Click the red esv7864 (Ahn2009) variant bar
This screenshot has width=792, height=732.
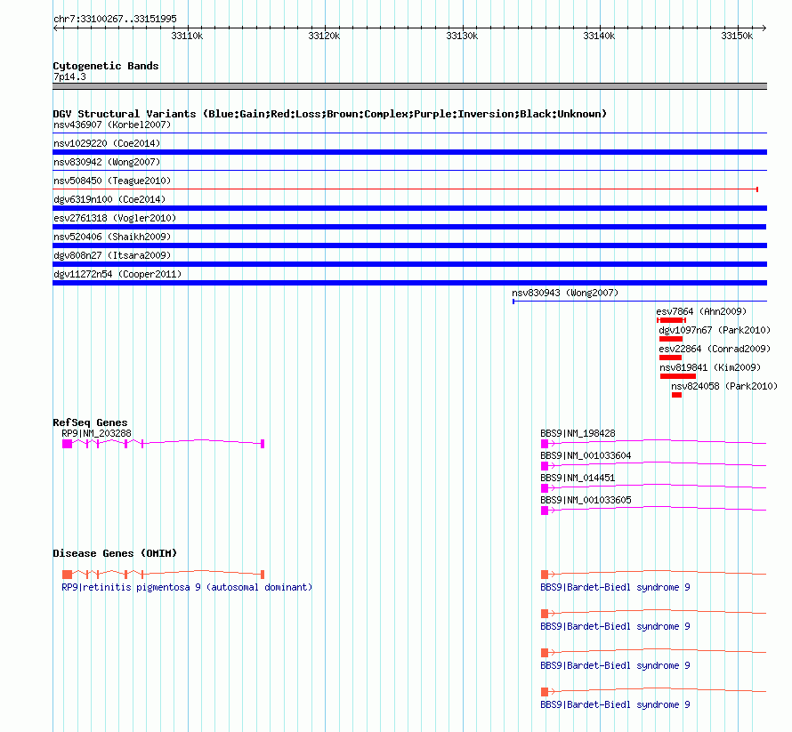(x=671, y=320)
